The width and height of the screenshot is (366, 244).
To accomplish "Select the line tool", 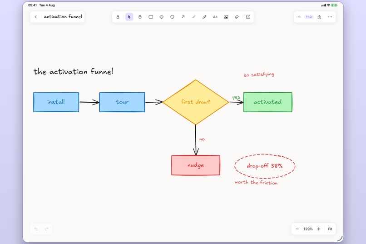I will 194,17.
